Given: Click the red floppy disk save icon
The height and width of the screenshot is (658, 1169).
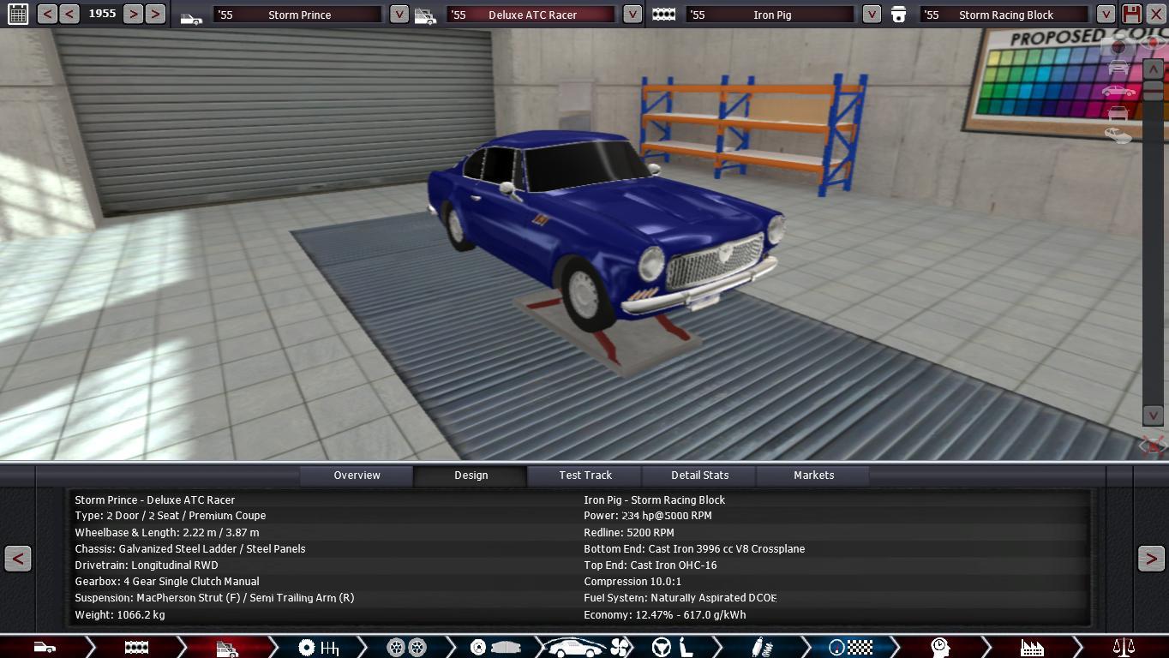Looking at the screenshot, I should tap(1131, 14).
